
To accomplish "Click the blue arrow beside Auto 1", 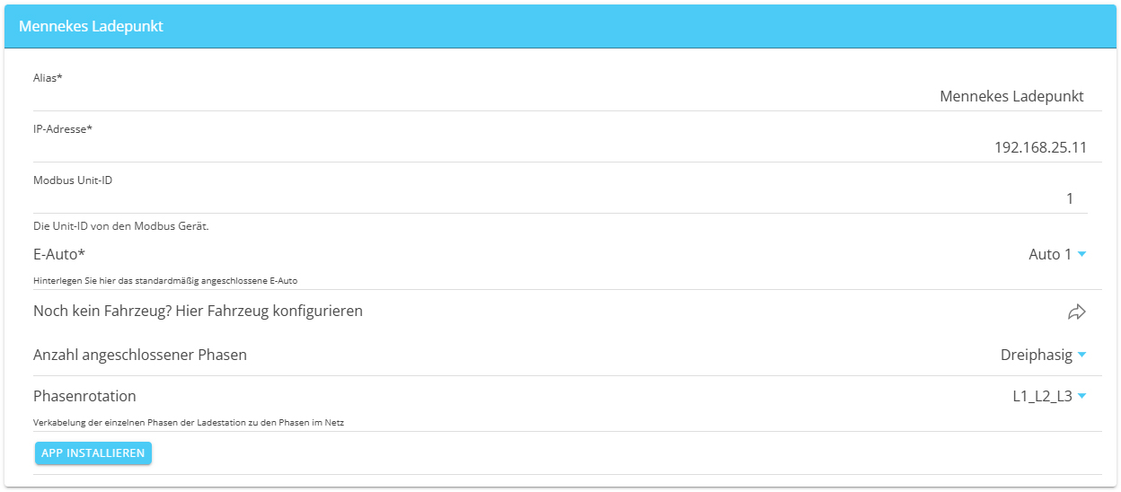I will [1081, 254].
